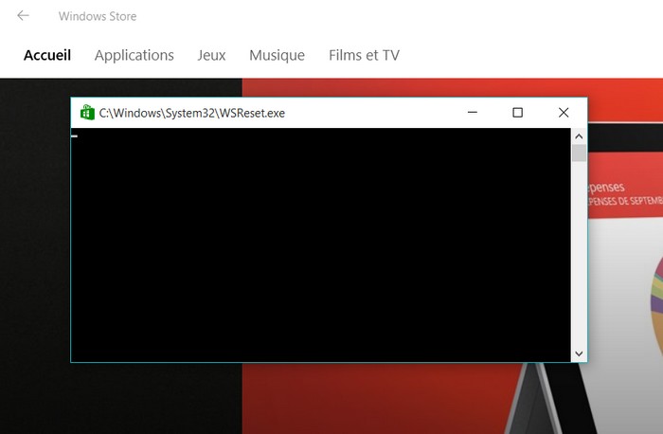
Task: Go back with the Windows Store arrow
Action: pyautogui.click(x=23, y=16)
